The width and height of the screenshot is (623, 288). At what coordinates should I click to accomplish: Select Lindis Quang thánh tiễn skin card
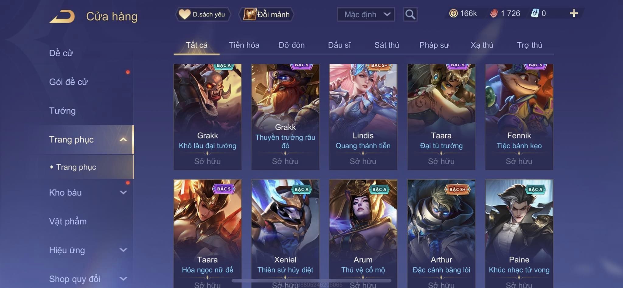(363, 117)
